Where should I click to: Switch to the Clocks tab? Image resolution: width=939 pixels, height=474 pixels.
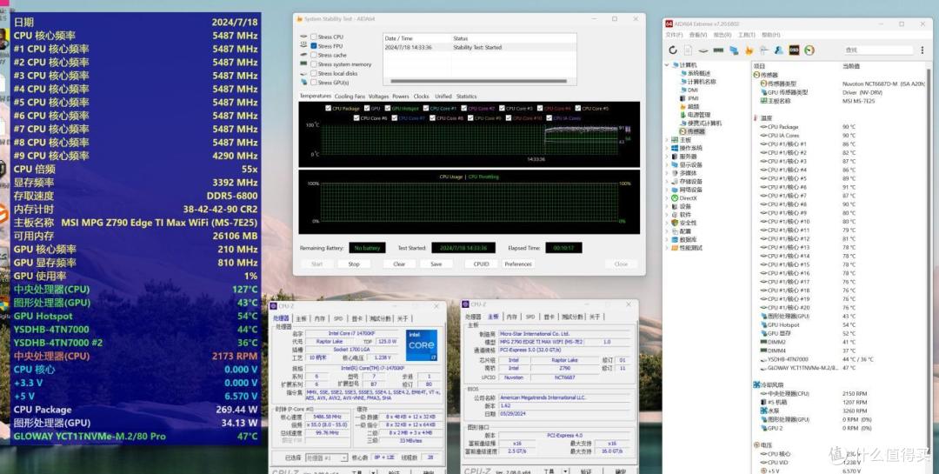coord(421,97)
